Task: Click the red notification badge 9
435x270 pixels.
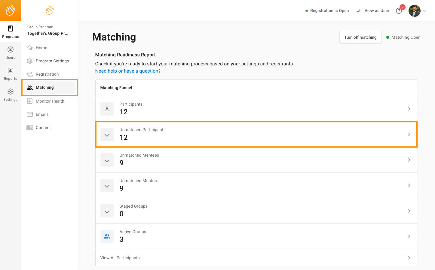Action: coord(403,7)
